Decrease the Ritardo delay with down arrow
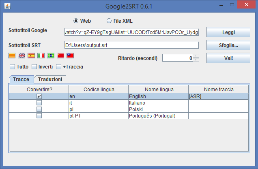This screenshot has height=169, width=258. 196,60
